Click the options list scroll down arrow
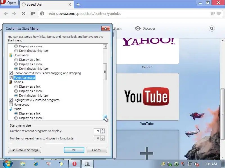Screen dimensions: 225x168 click(x=105, y=117)
